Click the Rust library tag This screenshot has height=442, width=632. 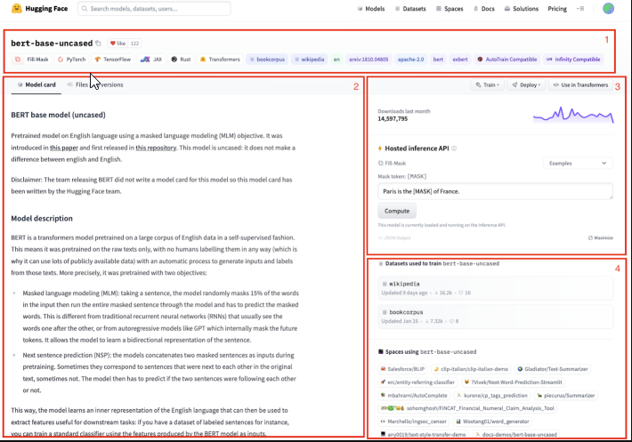coord(182,60)
